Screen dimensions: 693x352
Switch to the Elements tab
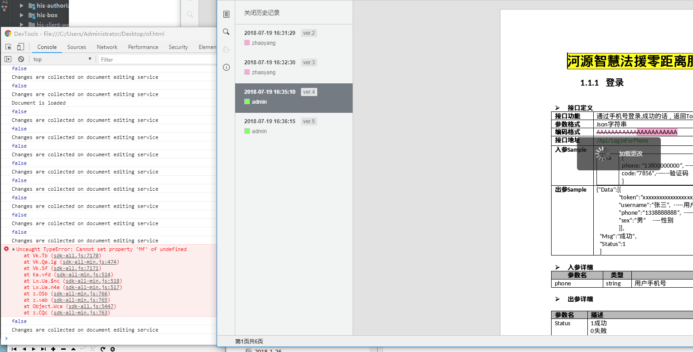[x=208, y=47]
